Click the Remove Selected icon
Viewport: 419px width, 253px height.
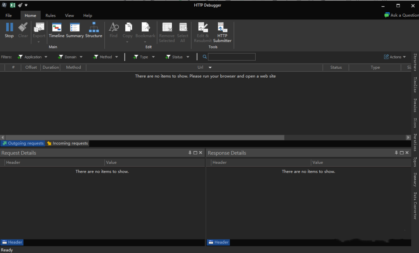[167, 27]
